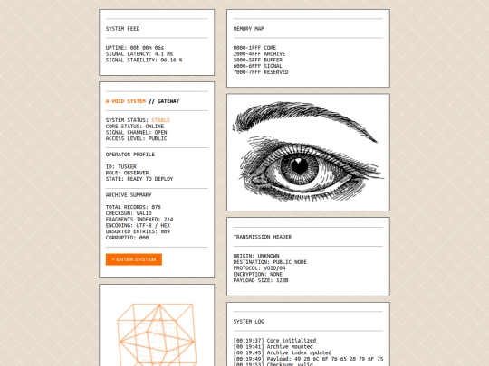
Task: Click the ID: TUSKER line
Action: pos(121,167)
